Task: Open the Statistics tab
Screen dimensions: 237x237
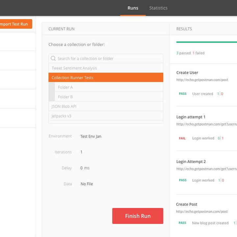Action: (x=158, y=8)
